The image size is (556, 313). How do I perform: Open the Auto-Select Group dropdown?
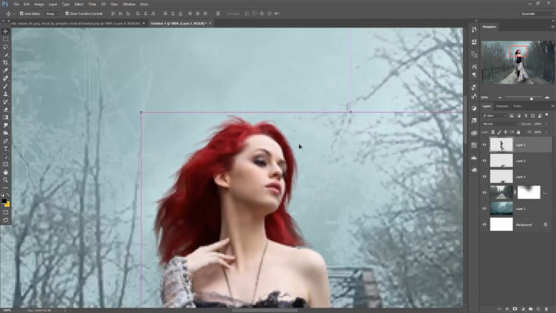point(52,13)
